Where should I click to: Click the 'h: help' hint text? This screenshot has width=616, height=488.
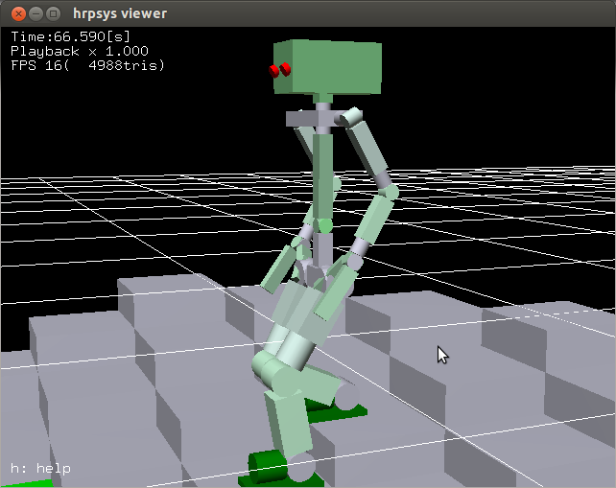pos(40,469)
